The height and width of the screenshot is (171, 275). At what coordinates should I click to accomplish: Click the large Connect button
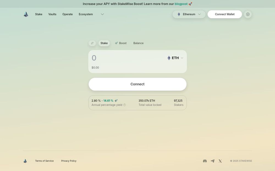(137, 84)
